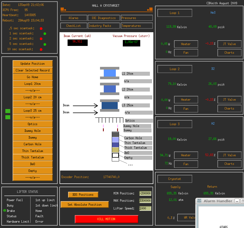Click the Alarm Handler window icon
This screenshot has height=228, width=244.
tap(199, 201)
